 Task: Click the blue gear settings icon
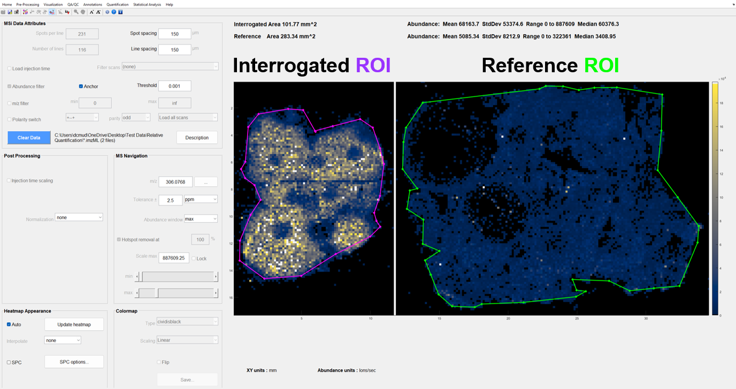[107, 12]
